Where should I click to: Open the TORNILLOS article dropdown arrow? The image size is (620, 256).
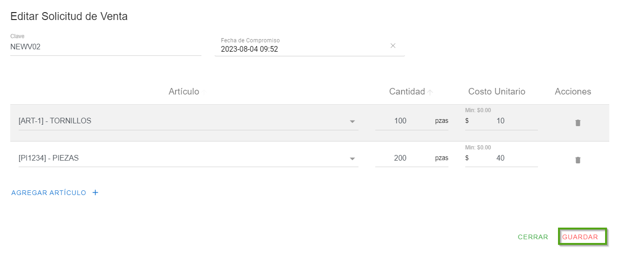click(352, 121)
